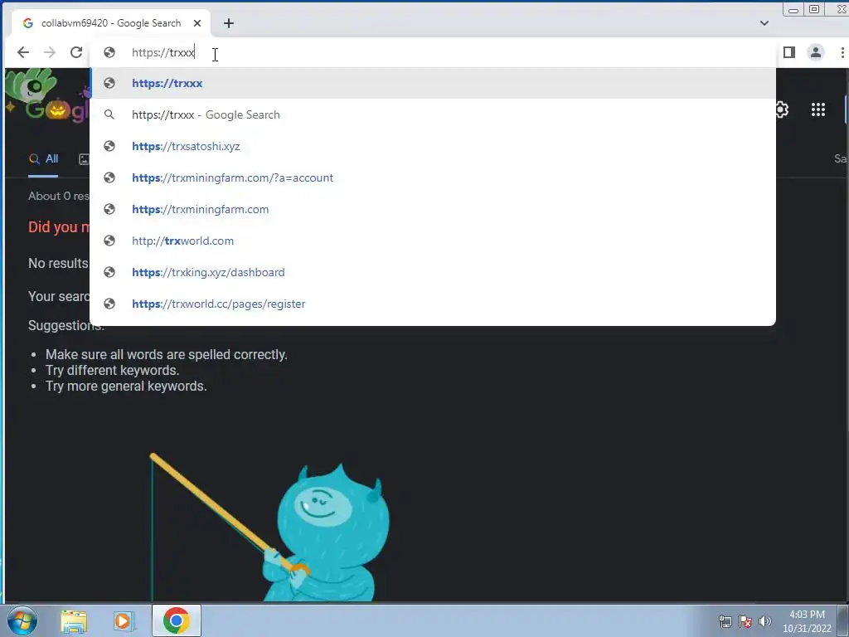Open the Chrome profile avatar menu
The image size is (849, 637).
click(816, 52)
